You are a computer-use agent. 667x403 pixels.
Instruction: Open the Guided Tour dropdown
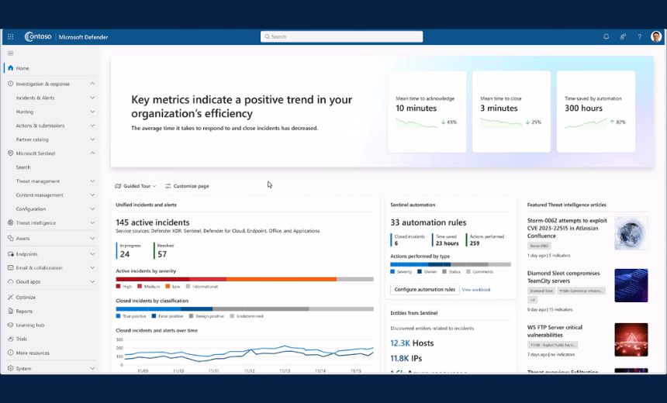pyautogui.click(x=137, y=186)
